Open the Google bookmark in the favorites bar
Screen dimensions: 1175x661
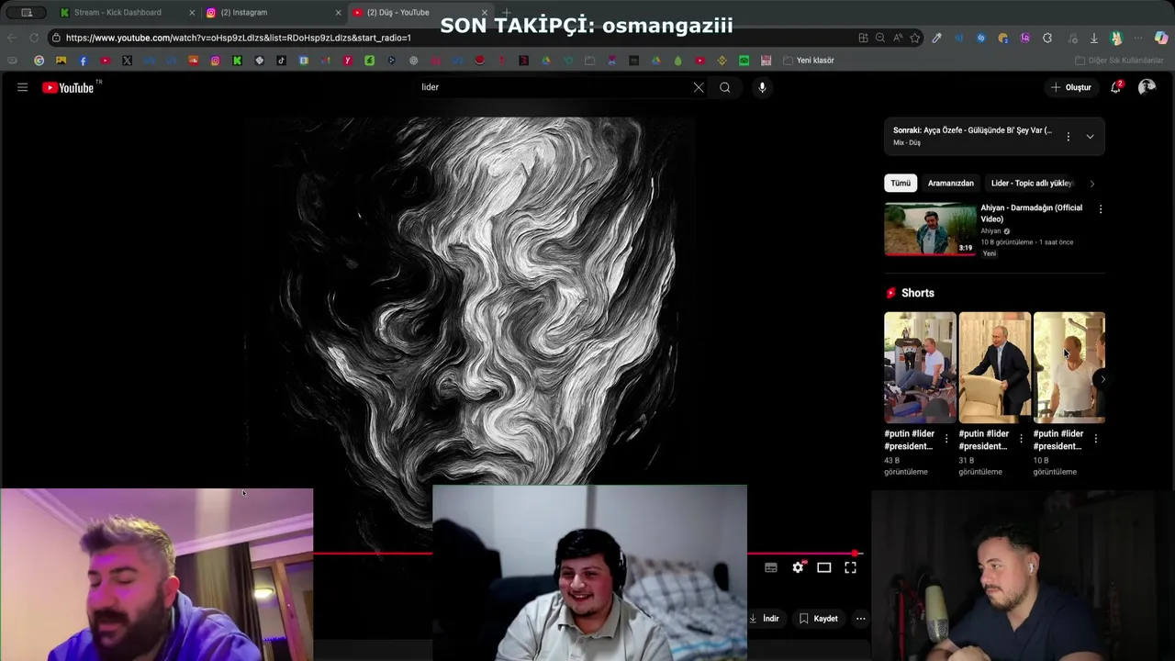point(39,61)
